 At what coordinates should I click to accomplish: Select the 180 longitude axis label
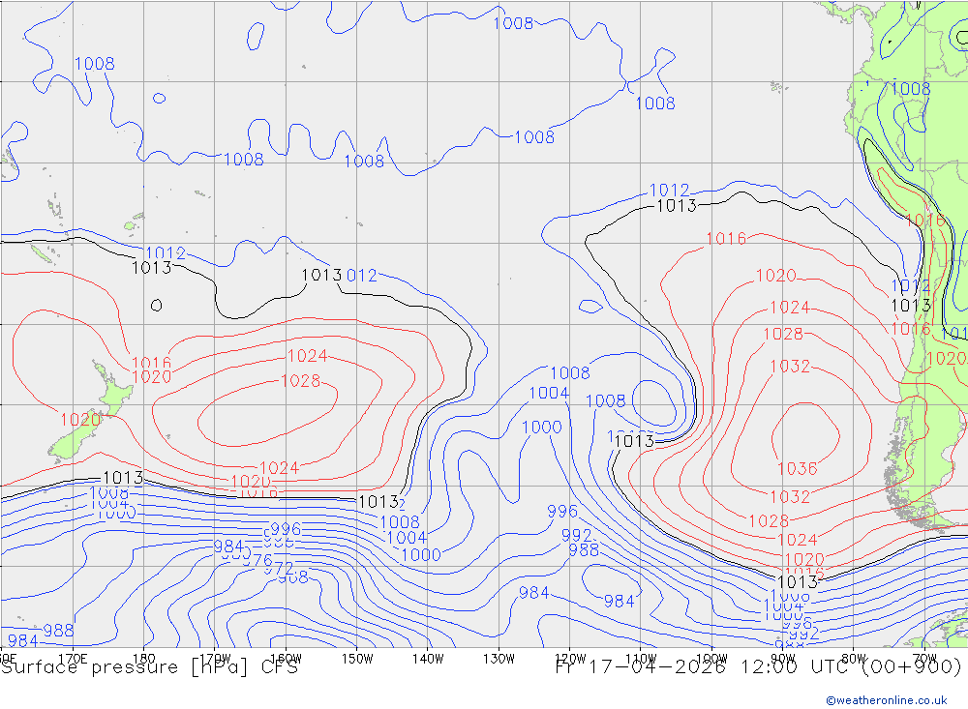pos(144,659)
